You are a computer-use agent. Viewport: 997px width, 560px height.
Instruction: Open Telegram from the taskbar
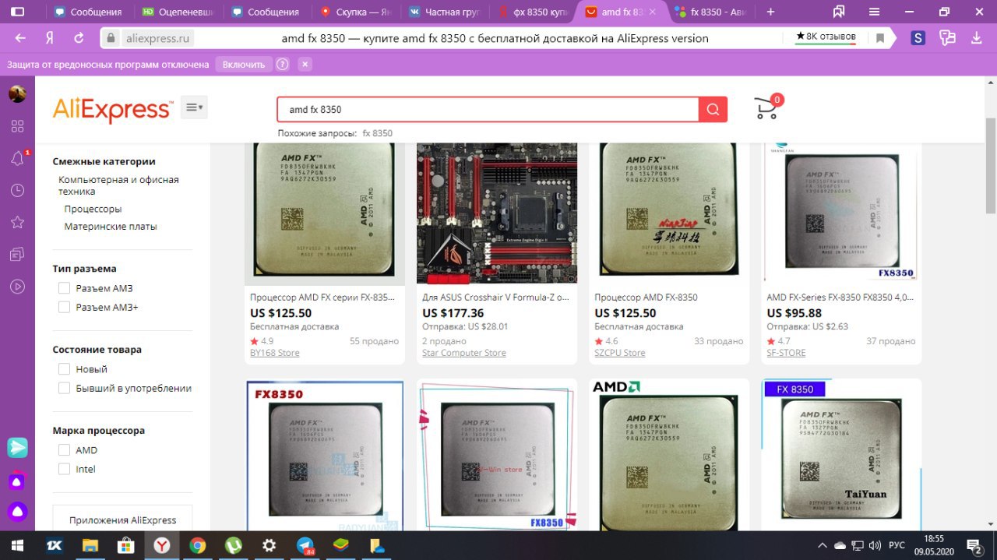click(305, 545)
